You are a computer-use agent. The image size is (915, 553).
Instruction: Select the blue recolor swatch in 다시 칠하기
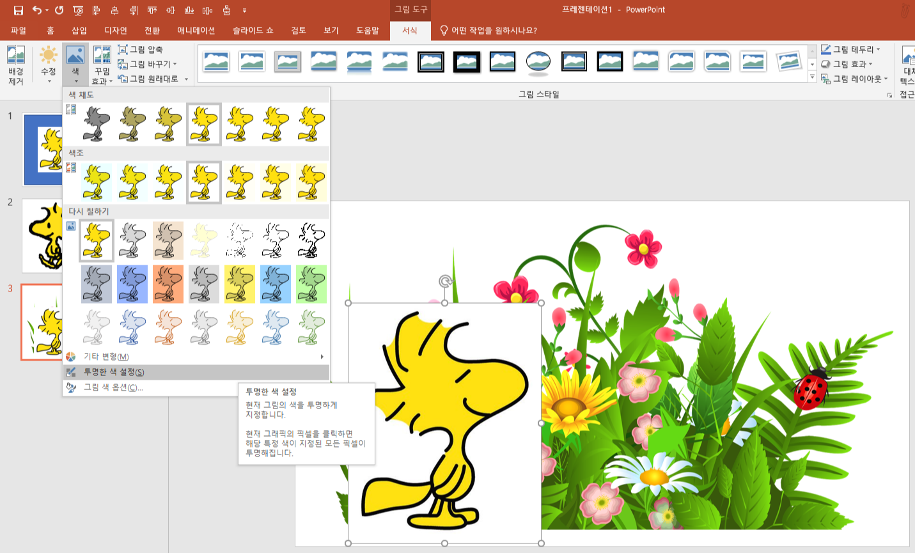132,284
